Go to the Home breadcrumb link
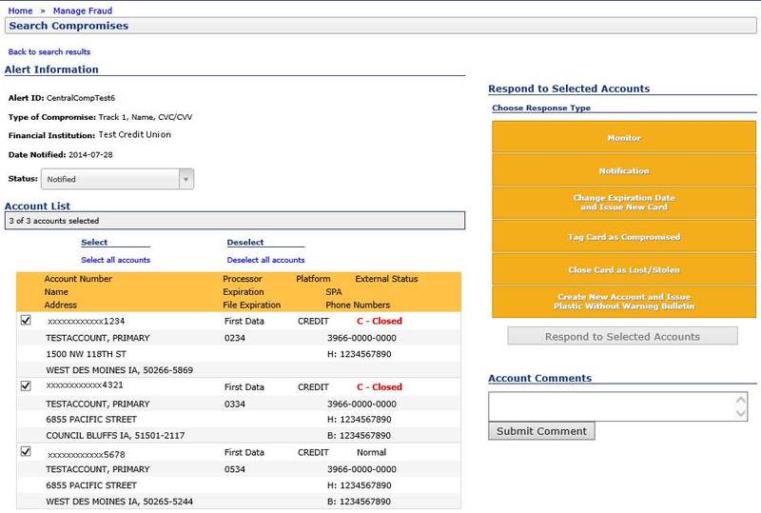This screenshot has width=761, height=513. (x=20, y=10)
